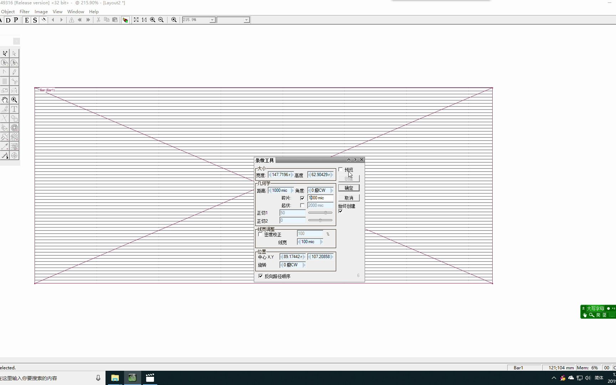Image resolution: width=616 pixels, height=385 pixels.
Task: Collapse the 条纹工具 dialog with up chevron
Action: coord(349,160)
